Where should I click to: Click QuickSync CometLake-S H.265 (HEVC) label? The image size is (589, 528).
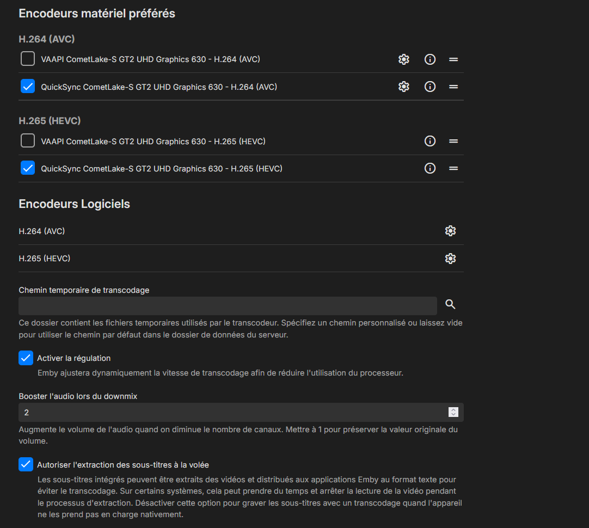(x=162, y=169)
